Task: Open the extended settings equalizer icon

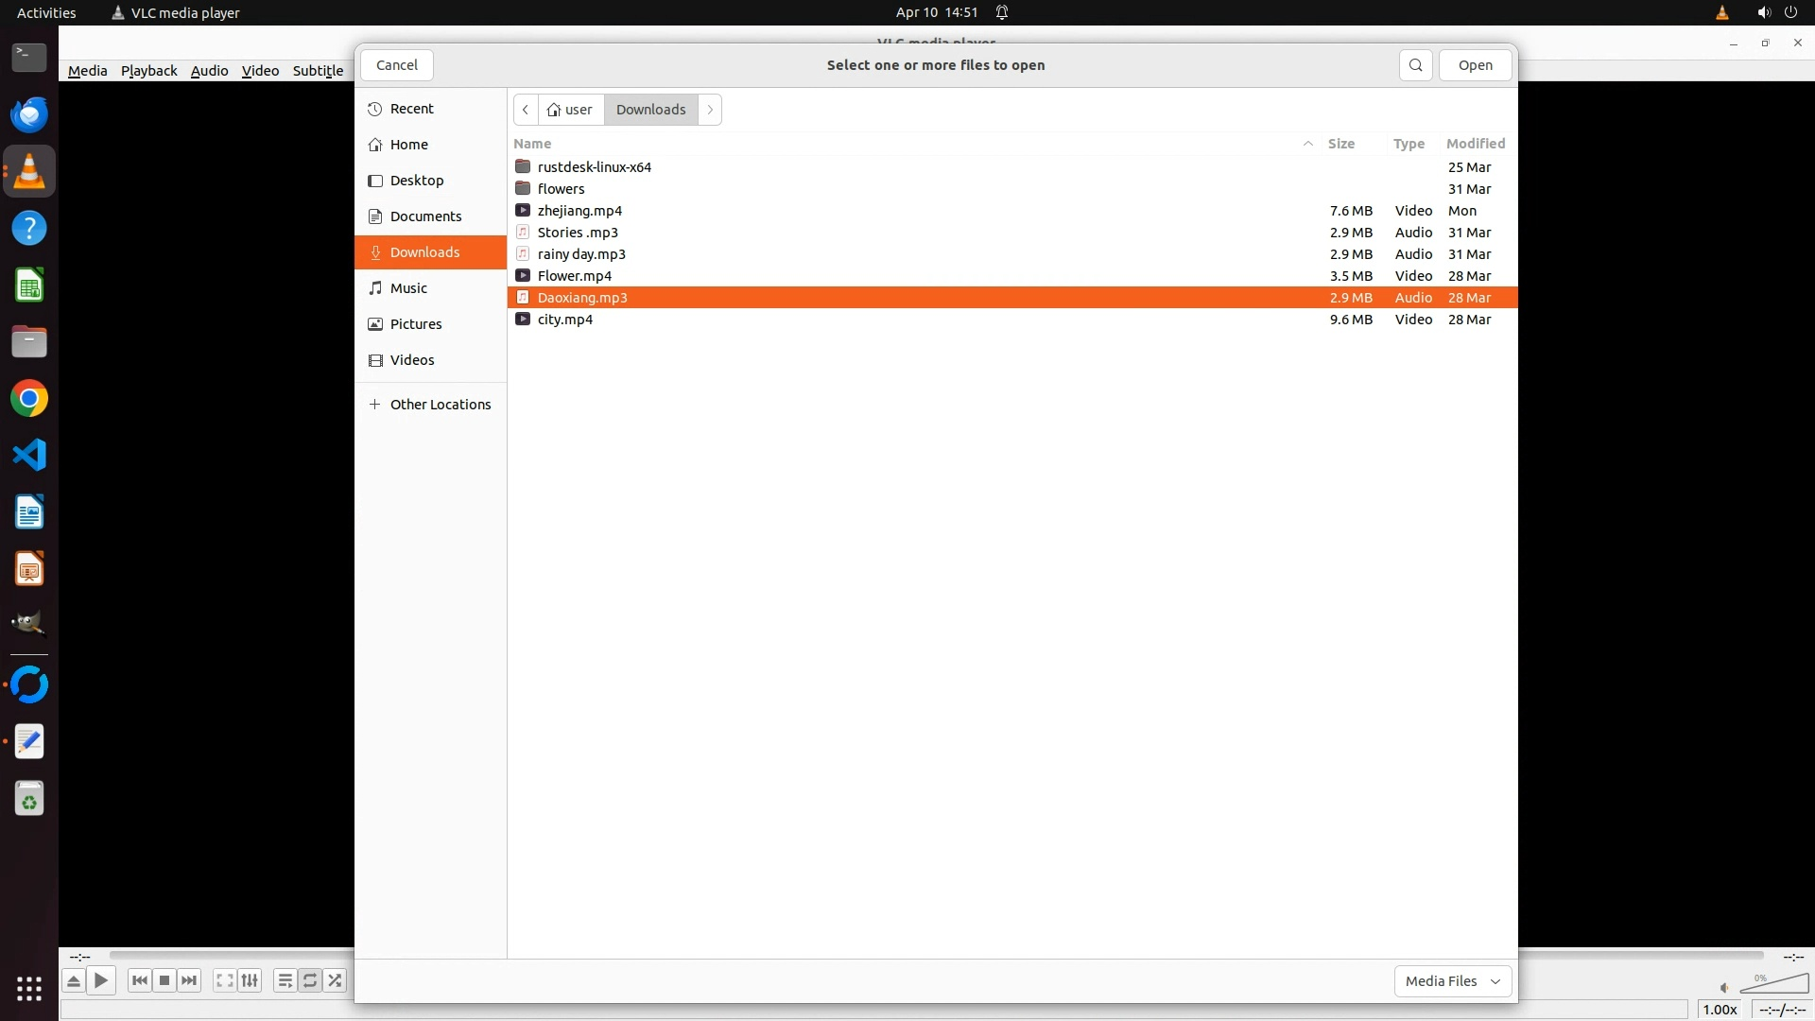Action: [x=250, y=980]
